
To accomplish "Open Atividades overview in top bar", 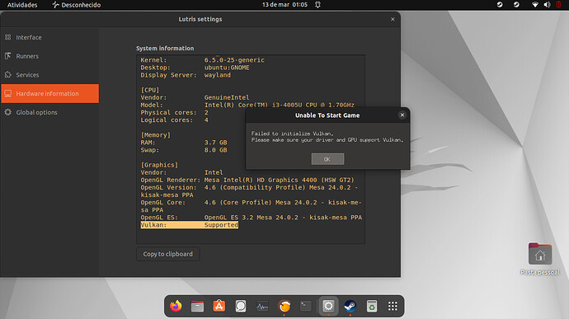I will [x=22, y=5].
